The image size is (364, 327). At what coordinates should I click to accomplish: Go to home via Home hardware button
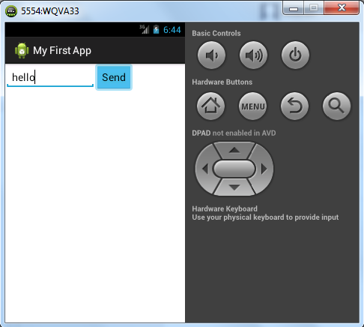[x=210, y=106]
